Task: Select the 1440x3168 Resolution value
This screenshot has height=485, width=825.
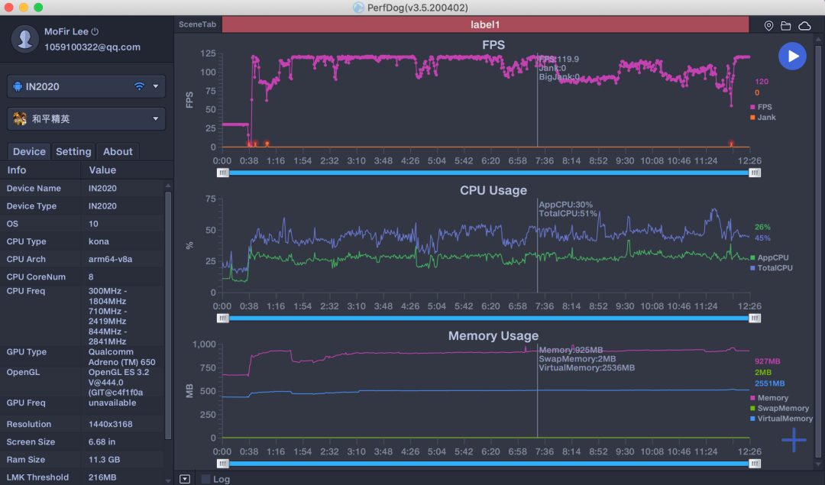Action: pyautogui.click(x=111, y=424)
